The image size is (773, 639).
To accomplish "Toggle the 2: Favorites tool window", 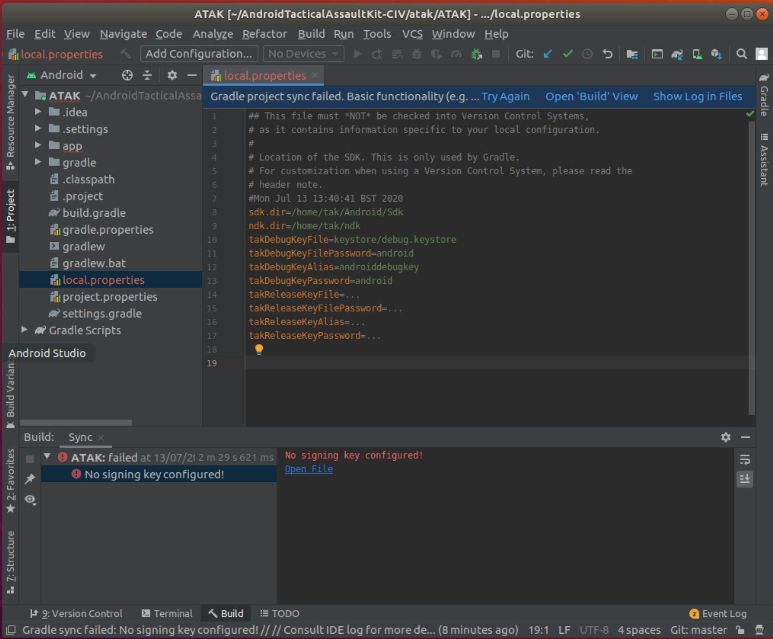I will pos(10,482).
